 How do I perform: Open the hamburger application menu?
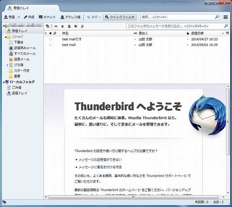click(225, 17)
